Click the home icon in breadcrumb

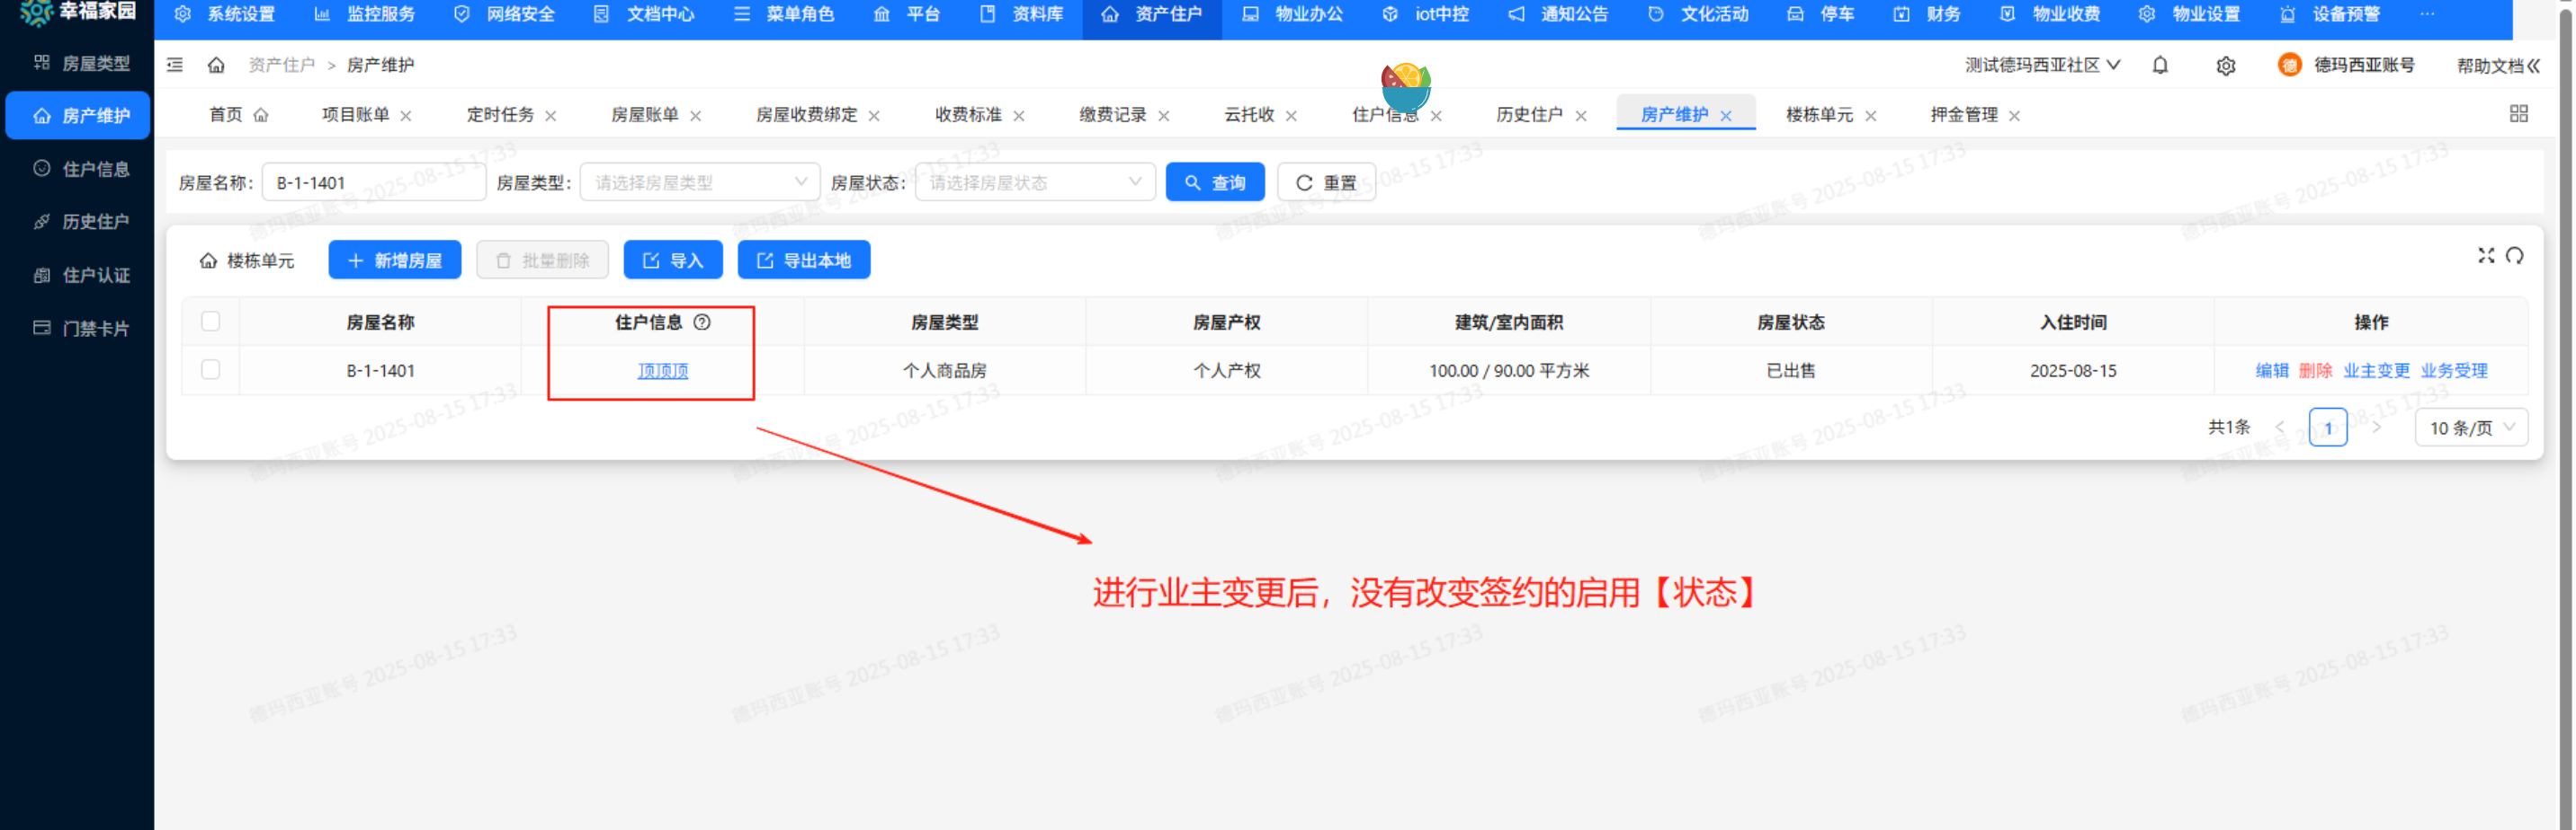(216, 66)
